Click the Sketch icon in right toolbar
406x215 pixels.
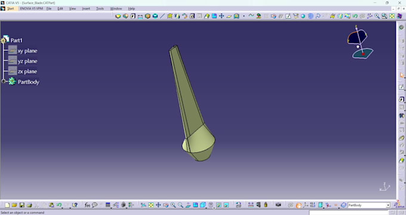pos(401,87)
